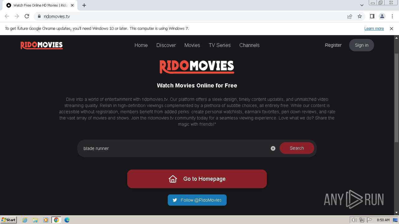Click the large center RidoMovies logo
The image size is (399, 224).
pyautogui.click(x=197, y=67)
